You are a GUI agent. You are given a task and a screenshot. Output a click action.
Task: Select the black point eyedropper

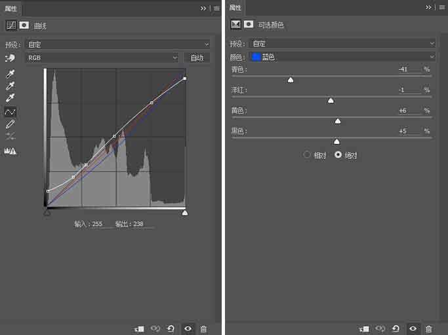click(10, 74)
